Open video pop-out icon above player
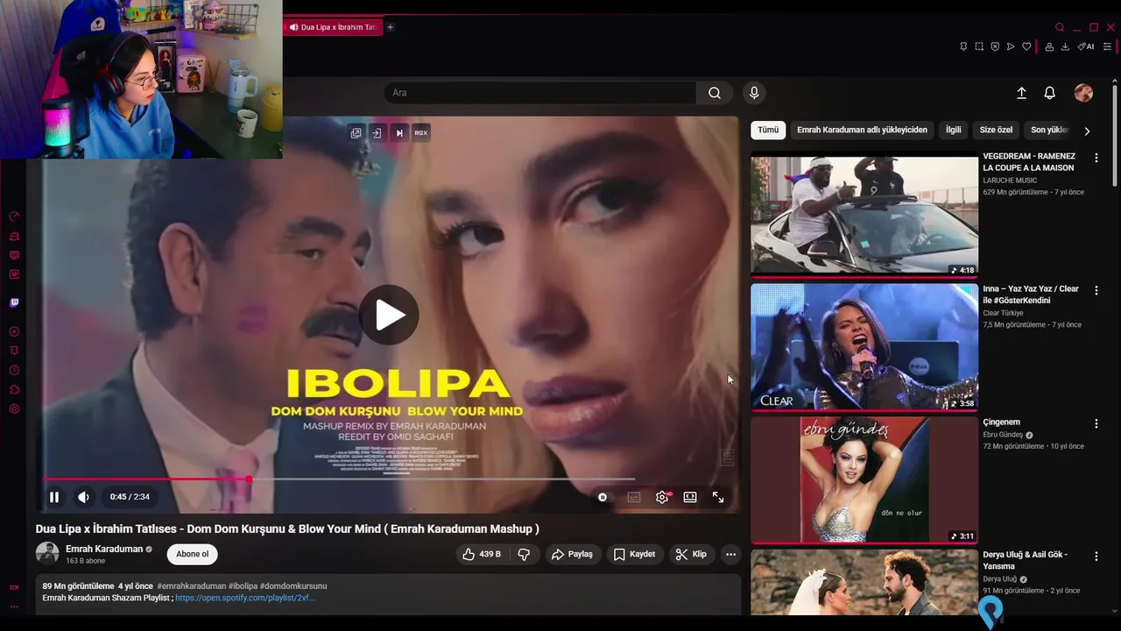Image resolution: width=1121 pixels, height=631 pixels. coord(356,133)
